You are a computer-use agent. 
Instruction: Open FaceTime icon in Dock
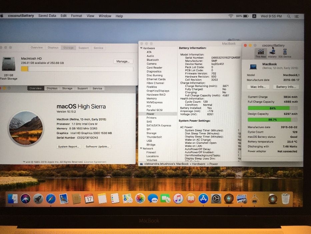coord(165,199)
